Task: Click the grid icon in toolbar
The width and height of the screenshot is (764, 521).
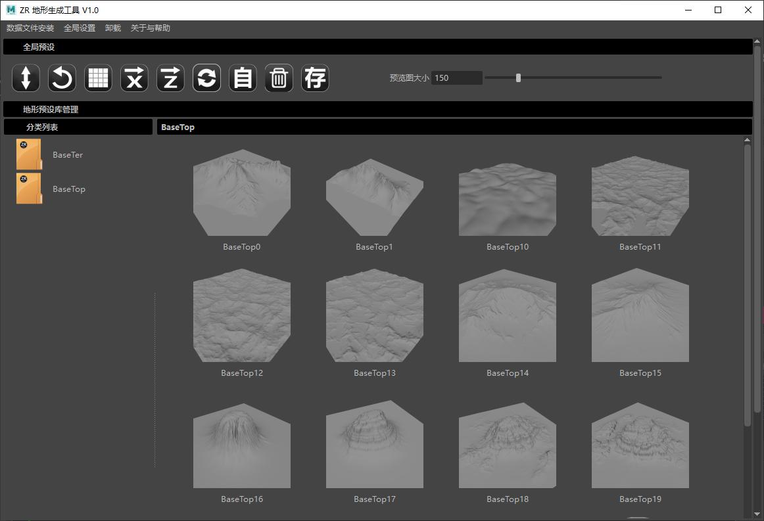Action: point(98,78)
